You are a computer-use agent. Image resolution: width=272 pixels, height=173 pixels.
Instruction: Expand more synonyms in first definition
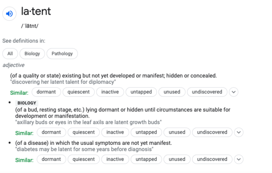[x=234, y=92]
